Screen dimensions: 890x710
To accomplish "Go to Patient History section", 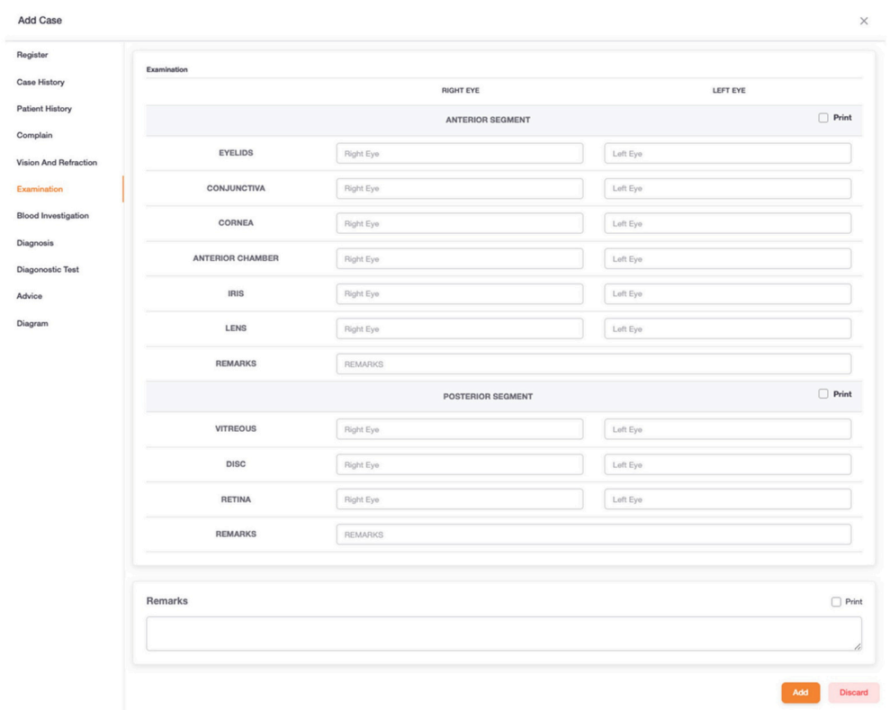I will (x=44, y=109).
